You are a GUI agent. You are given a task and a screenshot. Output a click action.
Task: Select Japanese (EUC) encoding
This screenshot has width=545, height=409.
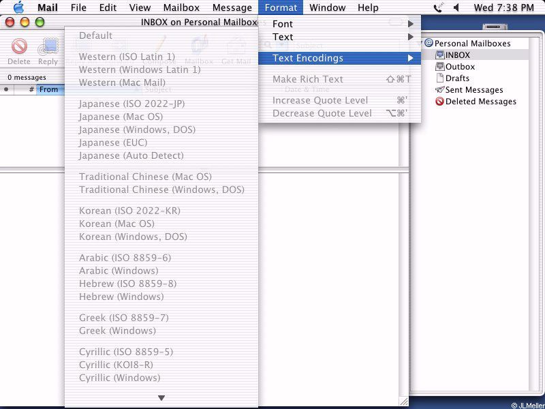point(161,142)
